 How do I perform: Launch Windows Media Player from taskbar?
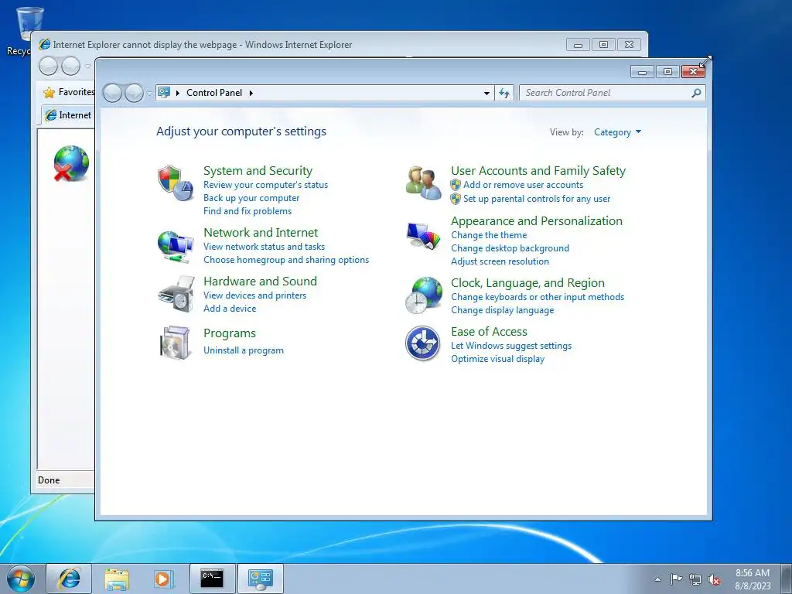[163, 579]
